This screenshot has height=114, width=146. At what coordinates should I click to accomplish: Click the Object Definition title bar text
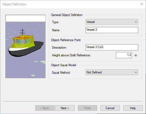tap(14, 4)
